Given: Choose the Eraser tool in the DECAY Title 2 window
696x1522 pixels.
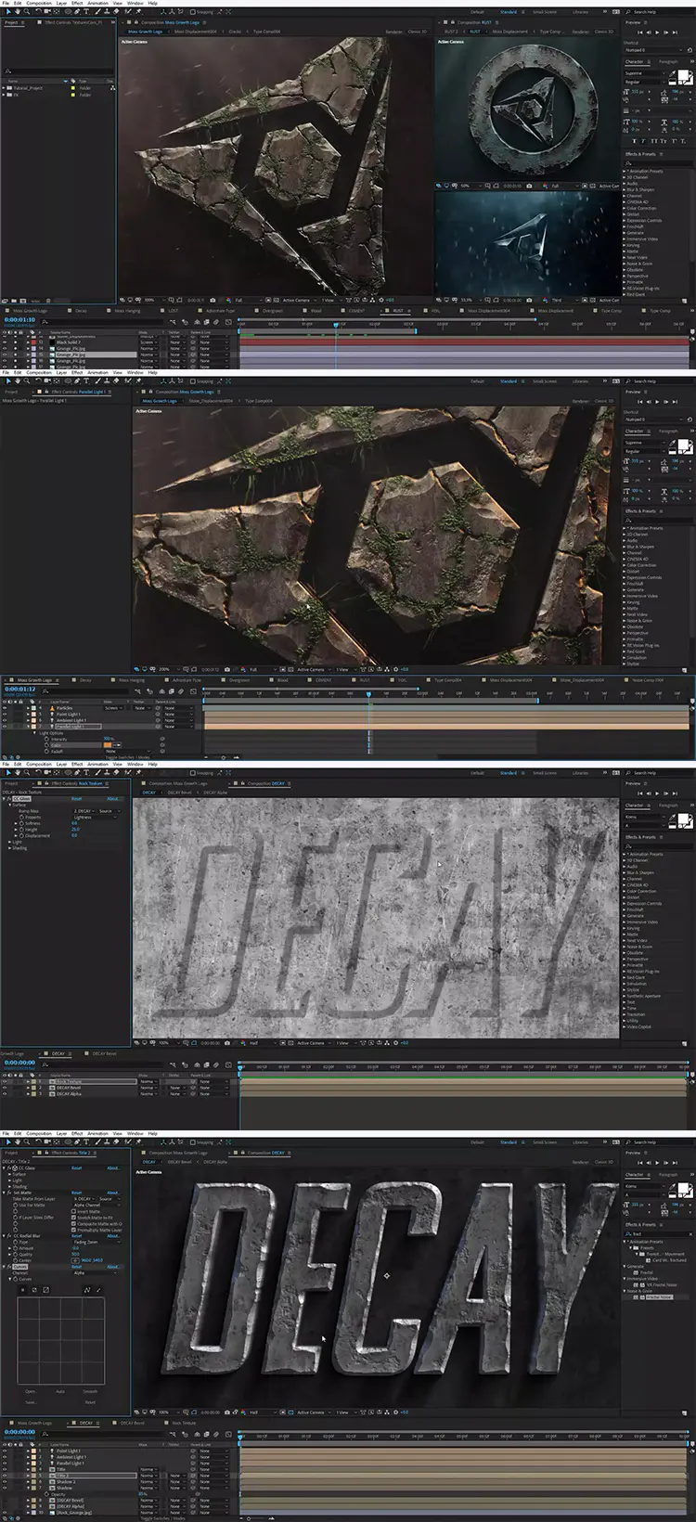Looking at the screenshot, I should point(116,1141).
